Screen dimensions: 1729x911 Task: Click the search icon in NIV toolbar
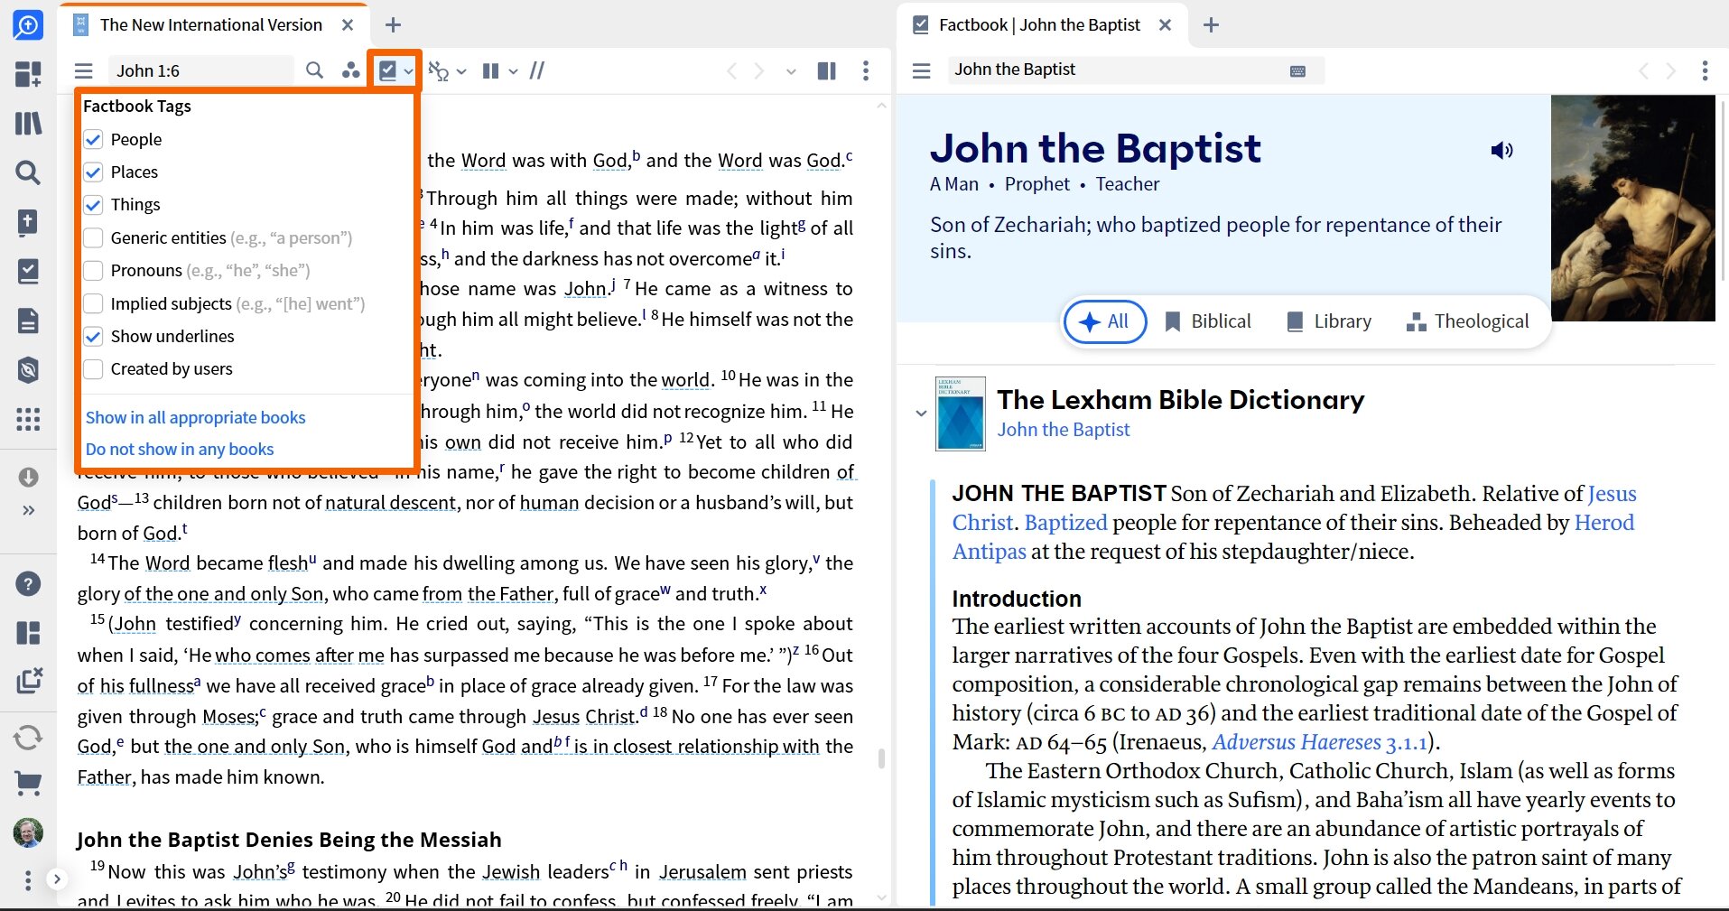tap(314, 70)
